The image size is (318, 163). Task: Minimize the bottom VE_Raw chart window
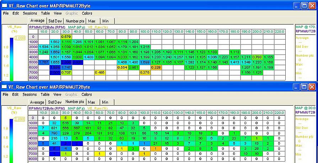[x=296, y=87]
